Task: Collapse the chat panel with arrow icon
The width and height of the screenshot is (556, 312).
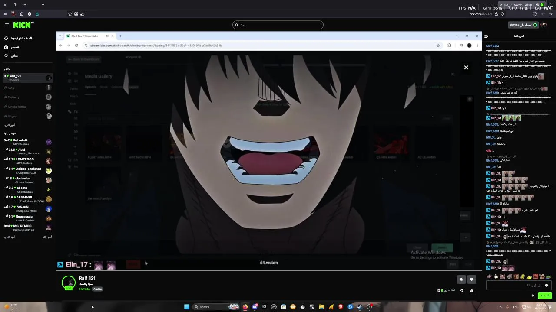Action: [x=486, y=36]
